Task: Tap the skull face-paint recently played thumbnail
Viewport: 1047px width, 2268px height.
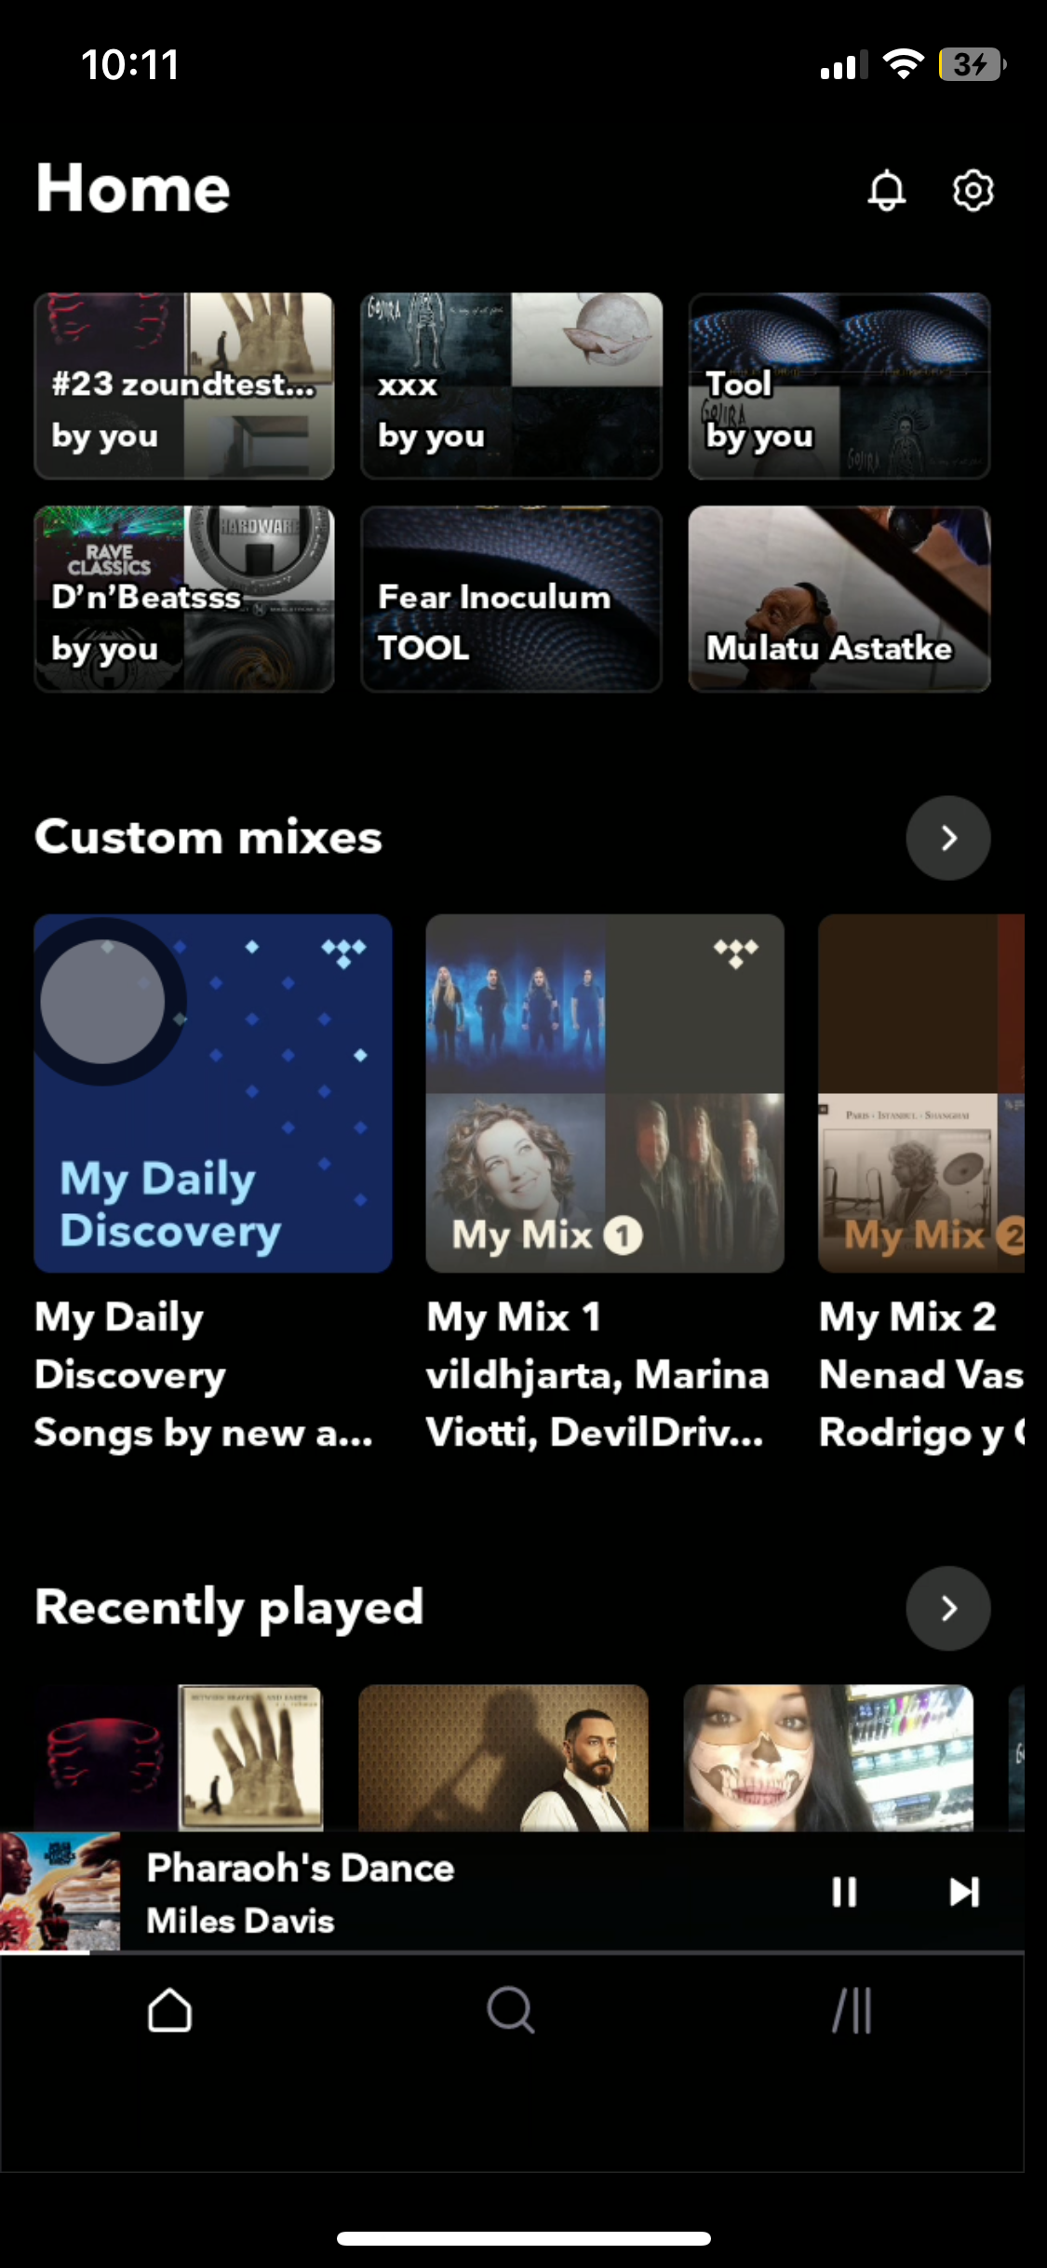Action: click(828, 1758)
